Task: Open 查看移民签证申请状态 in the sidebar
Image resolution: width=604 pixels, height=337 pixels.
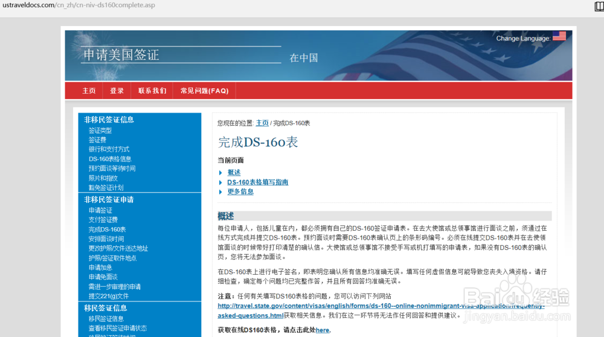Action: [x=118, y=328]
